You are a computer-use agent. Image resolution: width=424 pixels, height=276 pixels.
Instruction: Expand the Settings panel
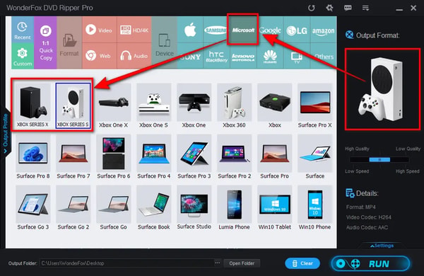382,246
